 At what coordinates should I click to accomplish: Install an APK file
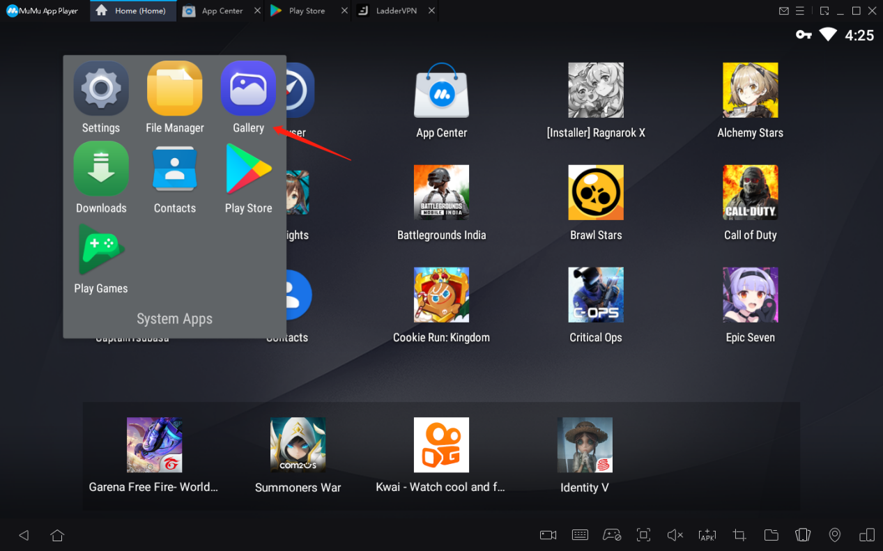(x=707, y=535)
